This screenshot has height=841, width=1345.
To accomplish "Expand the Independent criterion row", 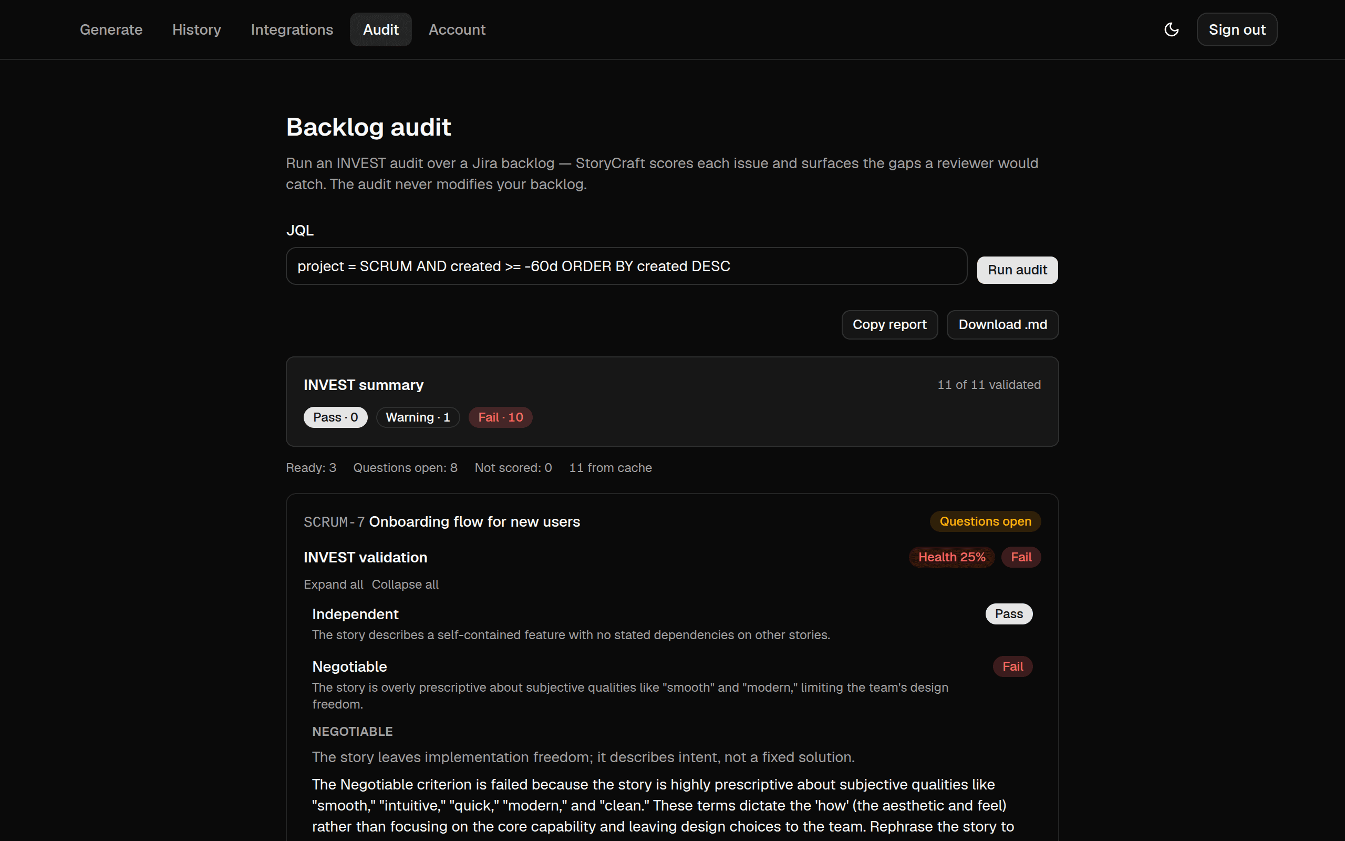I will [x=672, y=623].
